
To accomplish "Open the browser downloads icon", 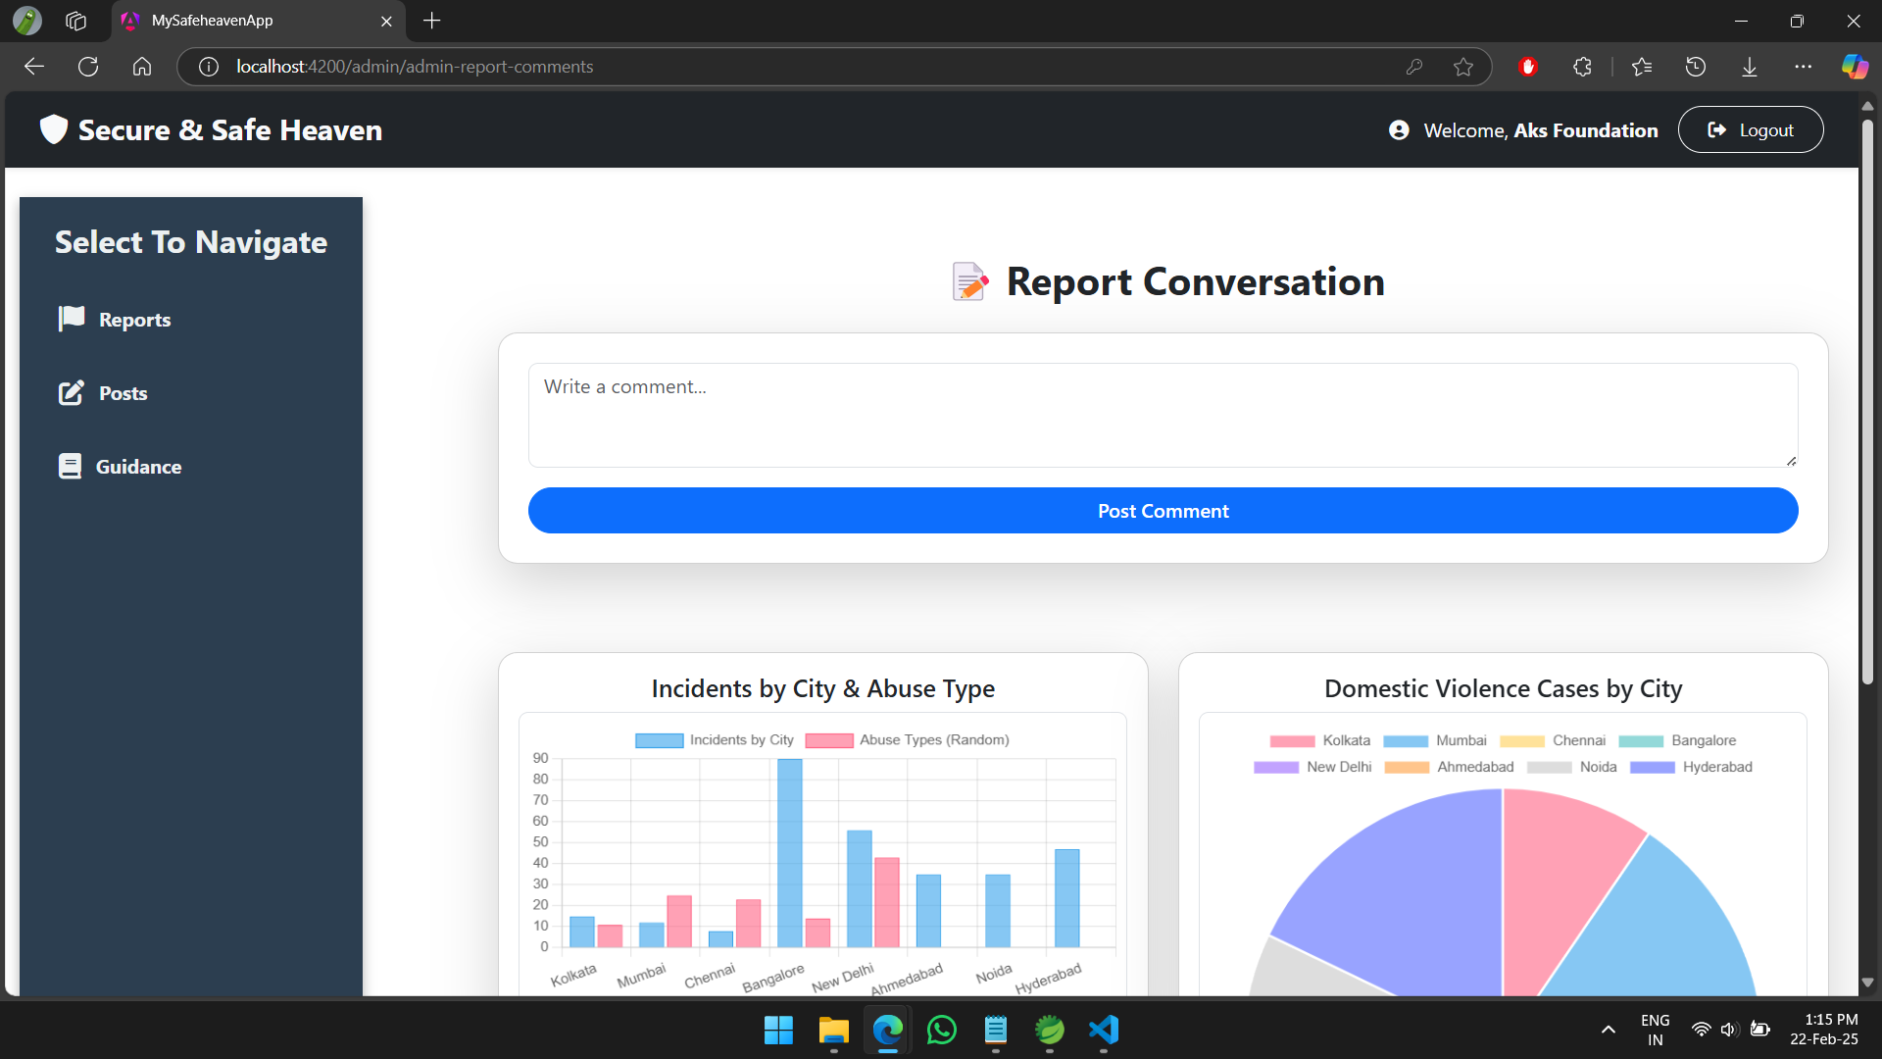I will [x=1750, y=67].
